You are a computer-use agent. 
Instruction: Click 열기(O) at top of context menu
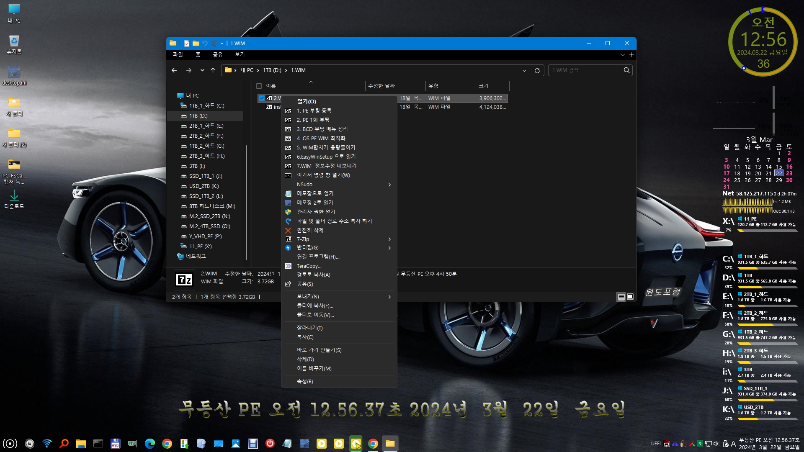tap(339, 102)
